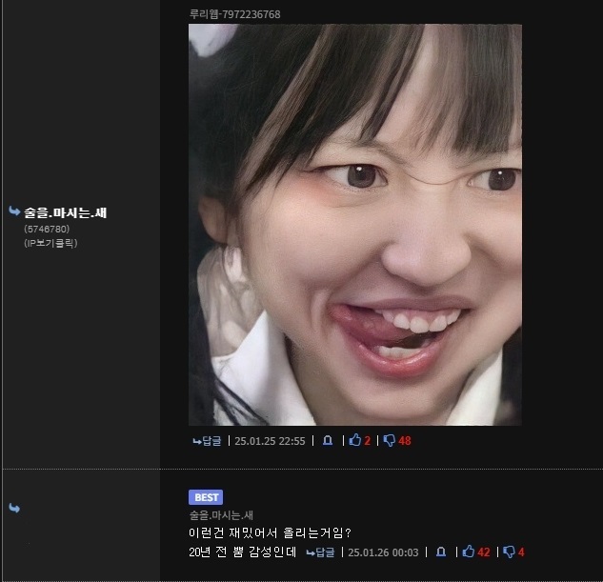Open the posted face image in comment

pyautogui.click(x=354, y=225)
